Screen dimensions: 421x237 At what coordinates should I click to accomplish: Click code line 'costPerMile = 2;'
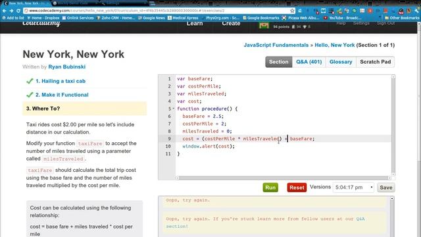[205, 124]
